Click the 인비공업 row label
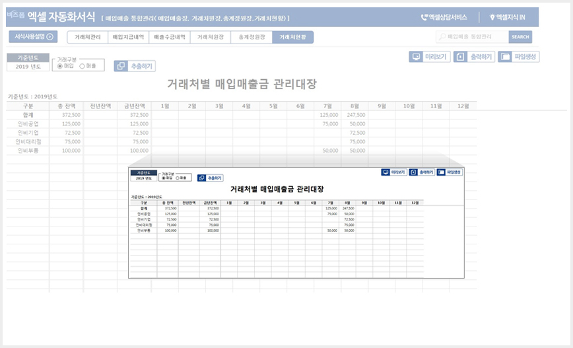Screen dimensions: 573x348 click(x=28, y=124)
